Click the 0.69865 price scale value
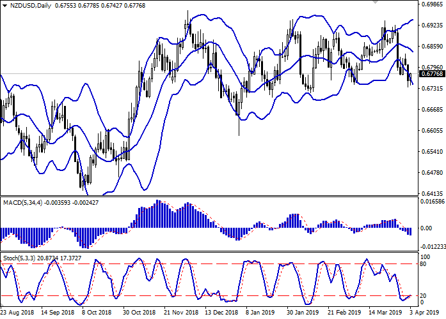 (433, 4)
